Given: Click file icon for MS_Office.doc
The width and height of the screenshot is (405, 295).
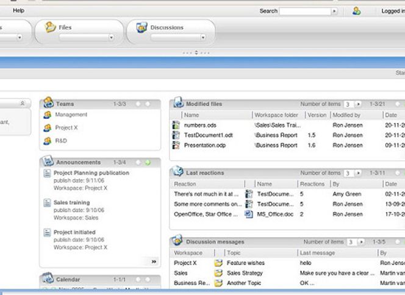Looking at the screenshot, I should tap(249, 214).
